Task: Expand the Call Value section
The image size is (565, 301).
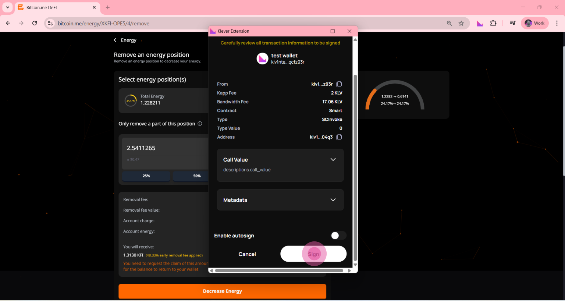Action: [x=333, y=160]
